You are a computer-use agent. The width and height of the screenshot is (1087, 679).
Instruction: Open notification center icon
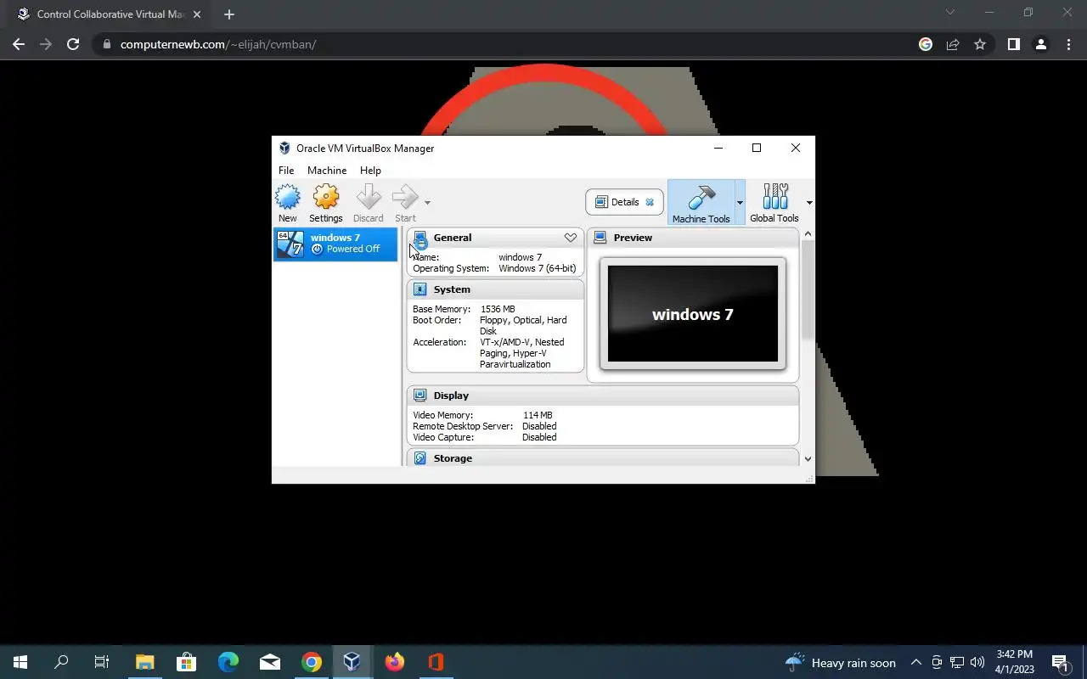[x=1060, y=663]
